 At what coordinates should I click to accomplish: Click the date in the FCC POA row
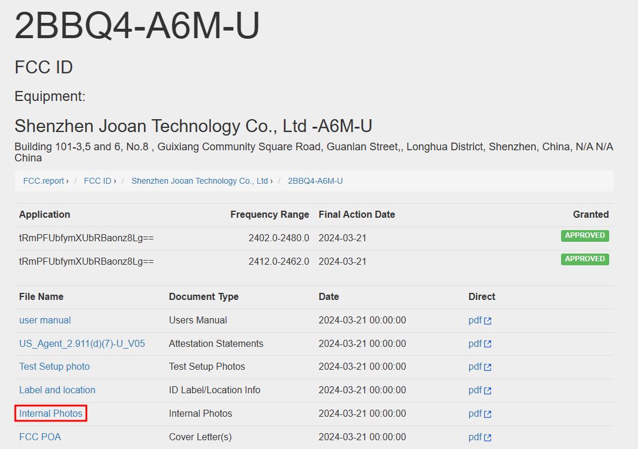[x=362, y=437]
